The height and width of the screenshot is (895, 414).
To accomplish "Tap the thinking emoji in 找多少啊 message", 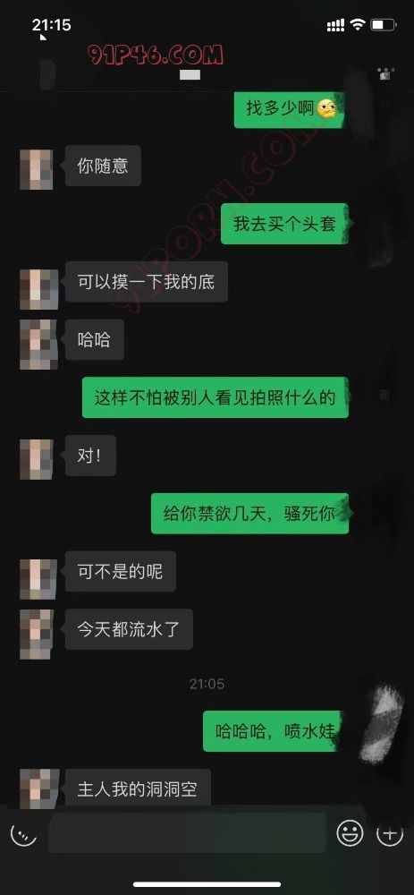I will tap(326, 108).
